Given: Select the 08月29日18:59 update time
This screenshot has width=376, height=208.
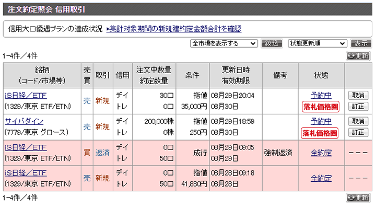Looking at the screenshot, I should pyautogui.click(x=232, y=121).
